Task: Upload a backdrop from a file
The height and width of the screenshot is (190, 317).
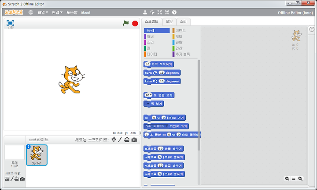Action: 17,179
